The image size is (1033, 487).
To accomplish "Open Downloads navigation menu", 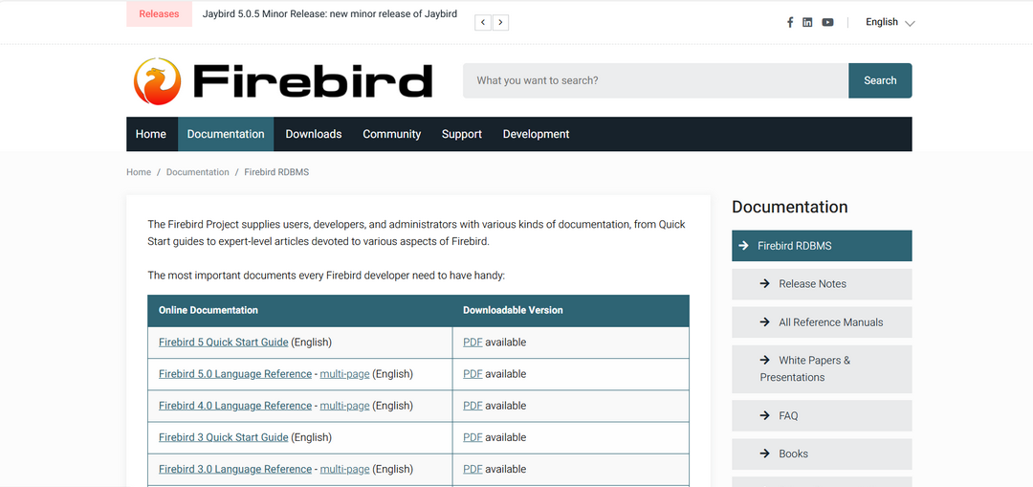I will pos(314,134).
